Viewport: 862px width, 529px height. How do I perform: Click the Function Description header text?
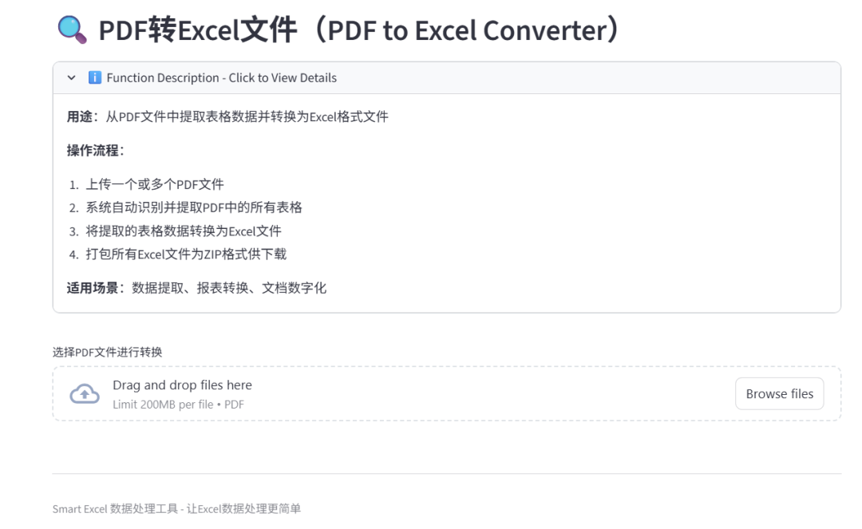tap(222, 78)
